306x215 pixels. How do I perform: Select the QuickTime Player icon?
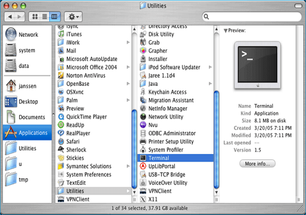click(x=61, y=117)
